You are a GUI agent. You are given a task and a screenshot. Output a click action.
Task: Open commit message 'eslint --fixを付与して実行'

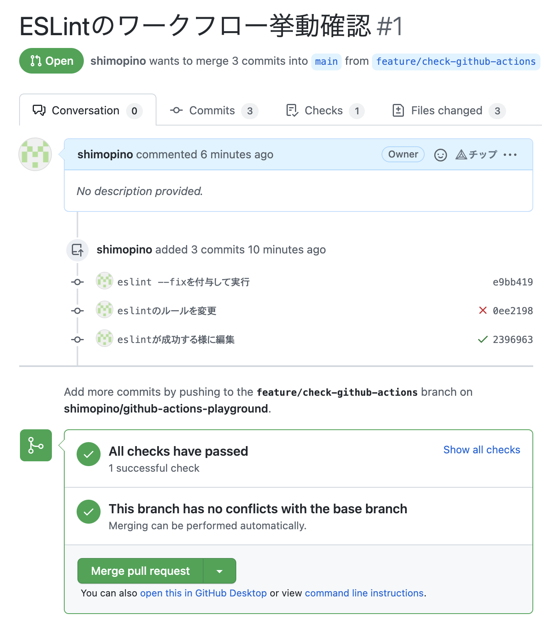tap(184, 282)
